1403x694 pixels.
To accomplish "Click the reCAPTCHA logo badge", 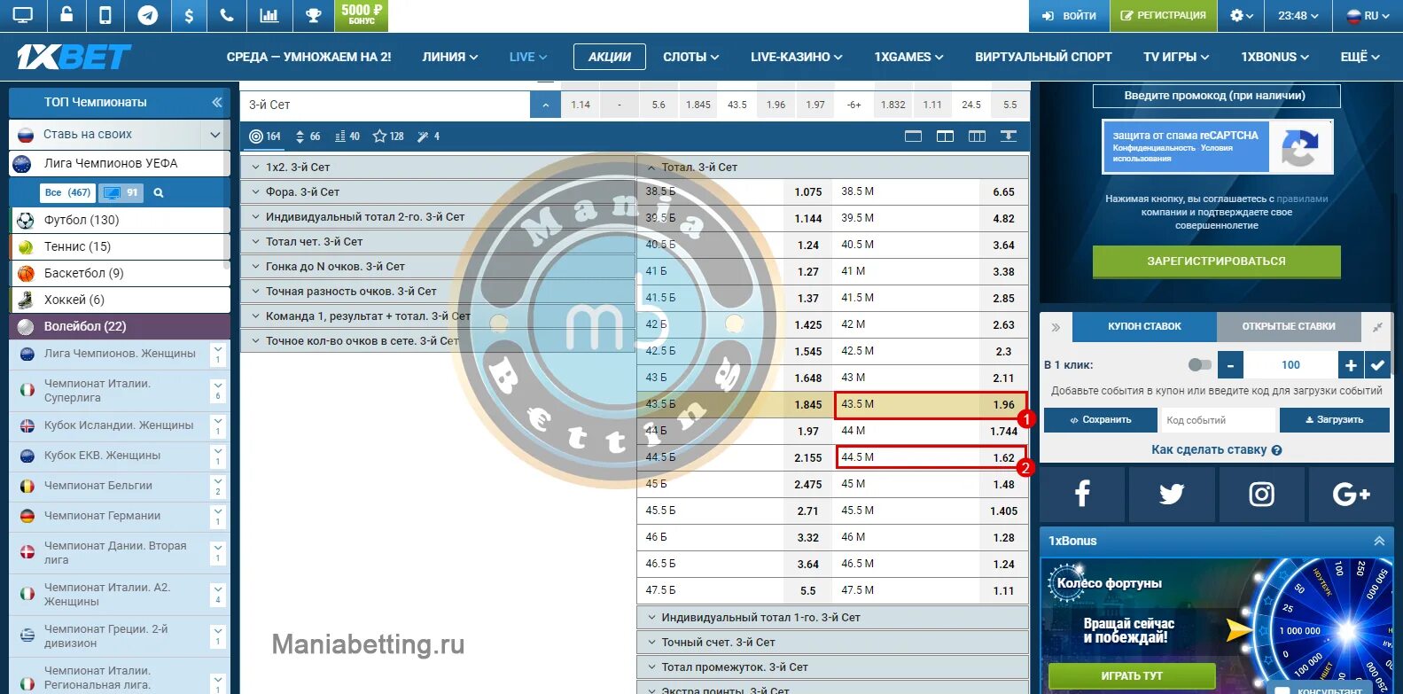I will [x=1299, y=147].
